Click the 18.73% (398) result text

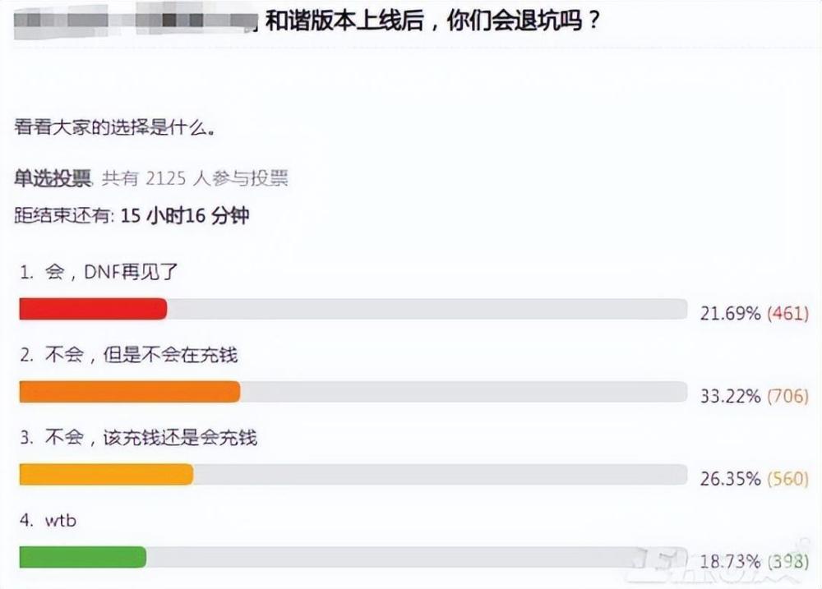pos(755,561)
